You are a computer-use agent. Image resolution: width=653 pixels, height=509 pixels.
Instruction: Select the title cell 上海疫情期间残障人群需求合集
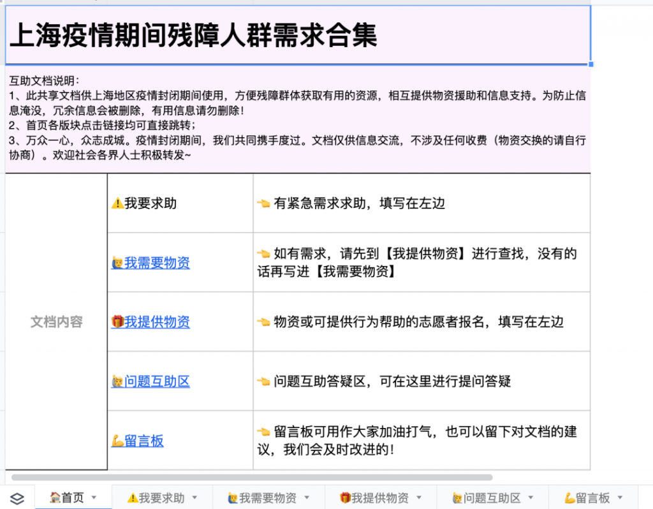[x=297, y=36]
